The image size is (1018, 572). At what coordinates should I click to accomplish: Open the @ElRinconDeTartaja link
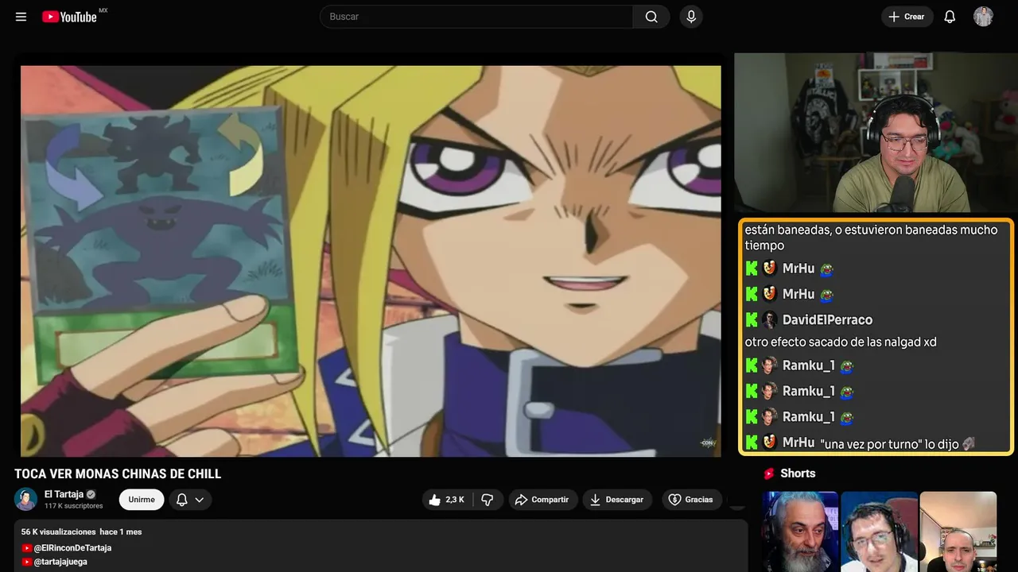(72, 548)
